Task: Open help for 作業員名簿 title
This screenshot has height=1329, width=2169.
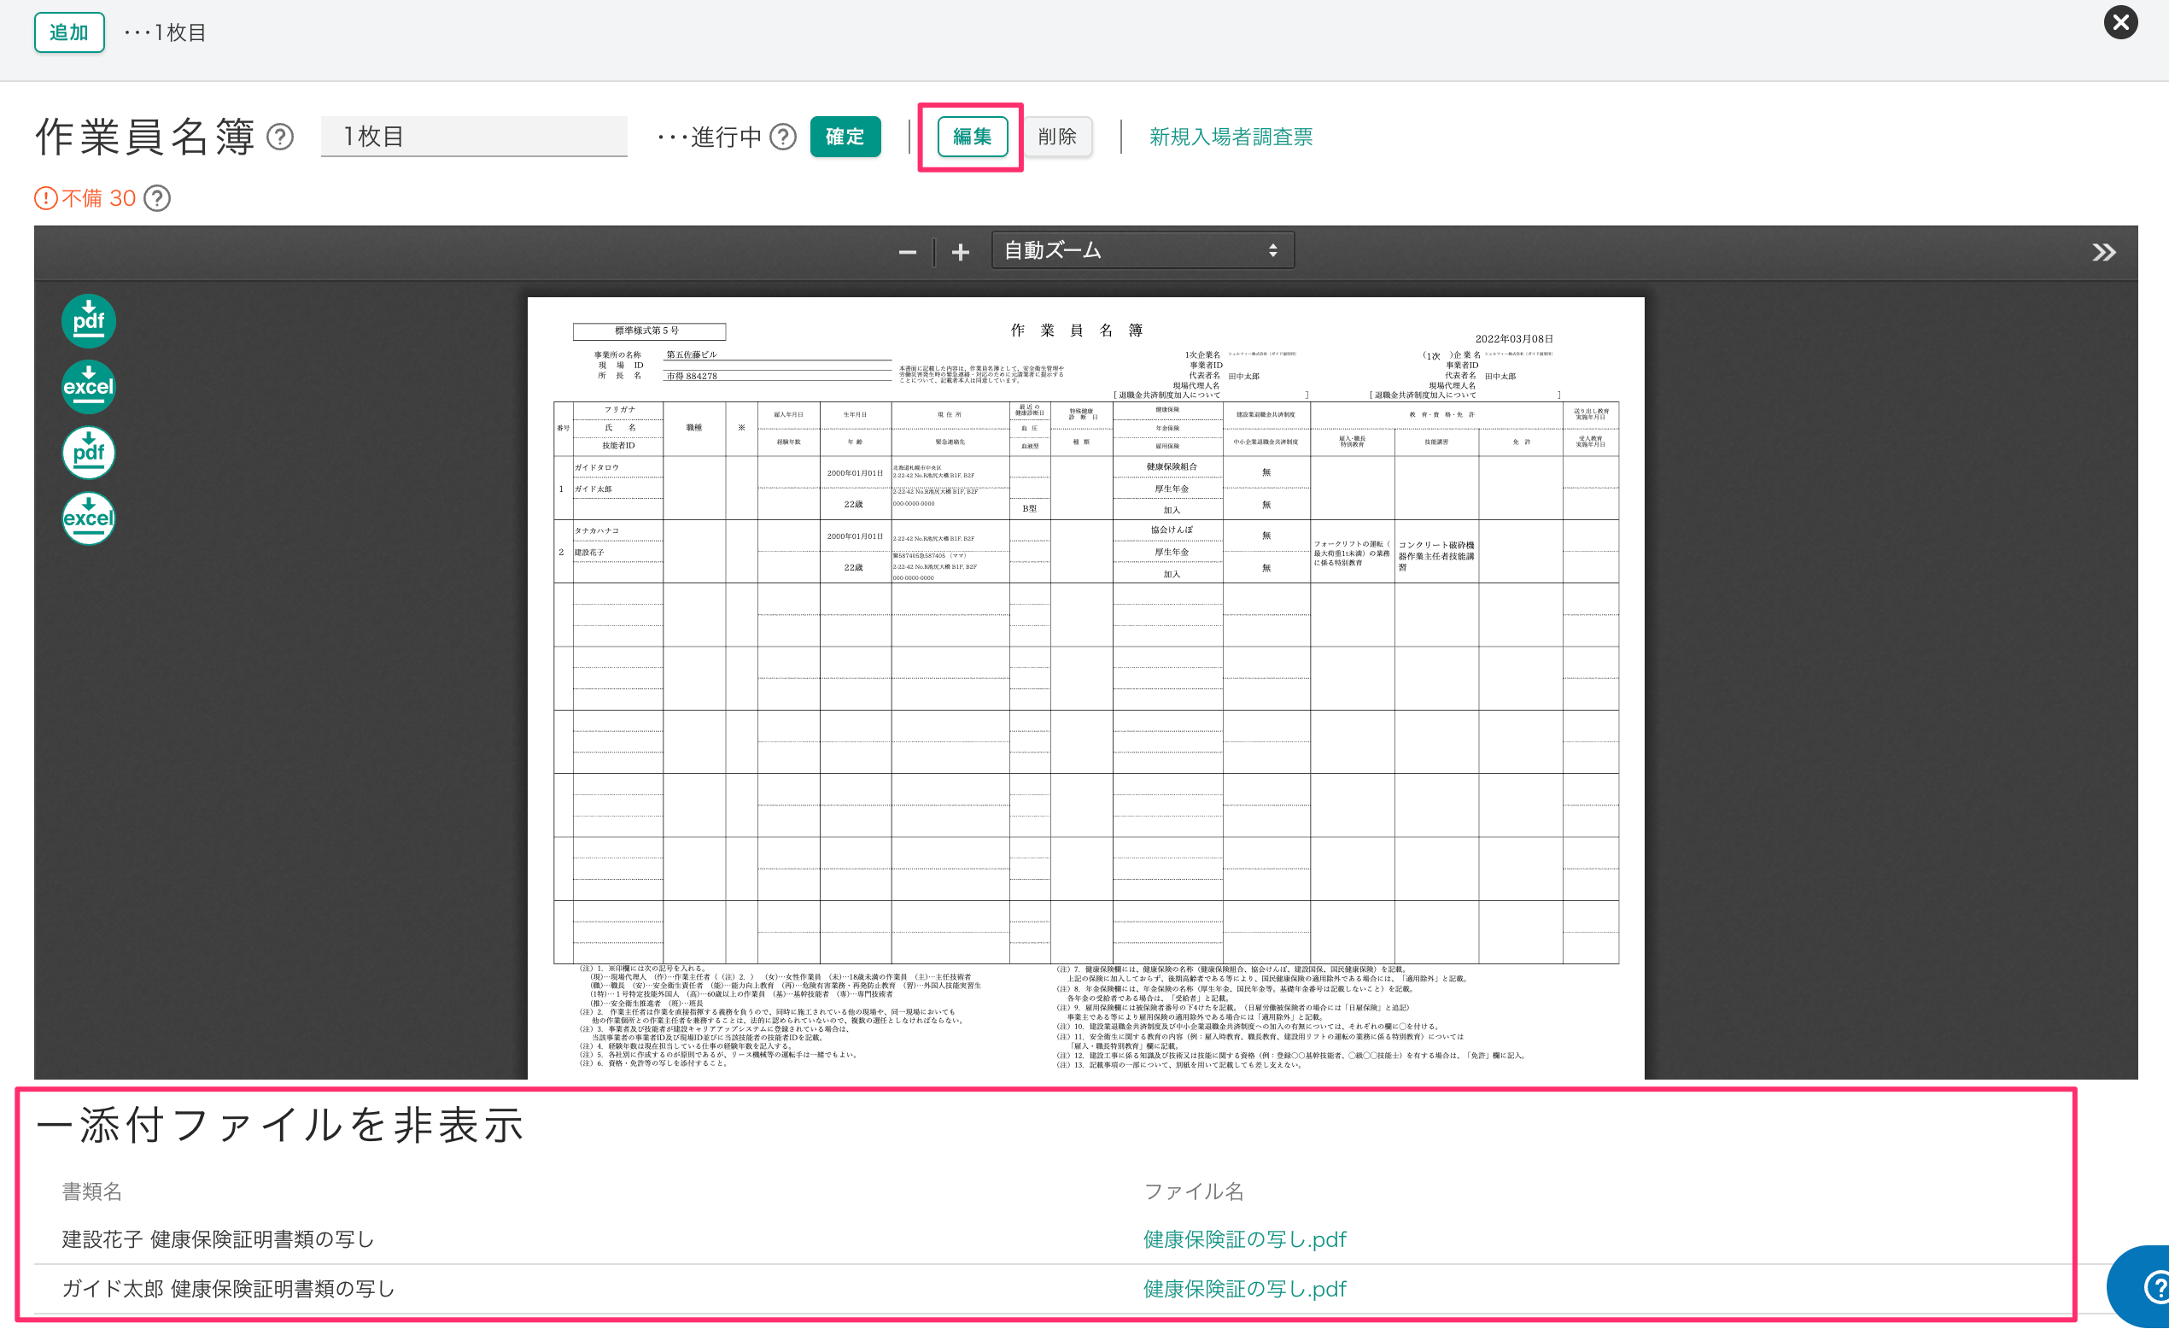Action: point(280,137)
